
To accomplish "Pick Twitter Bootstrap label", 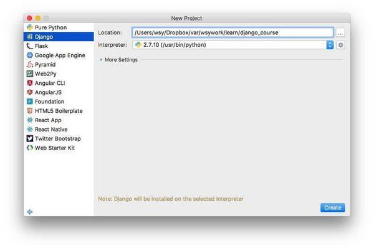I will [x=58, y=138].
